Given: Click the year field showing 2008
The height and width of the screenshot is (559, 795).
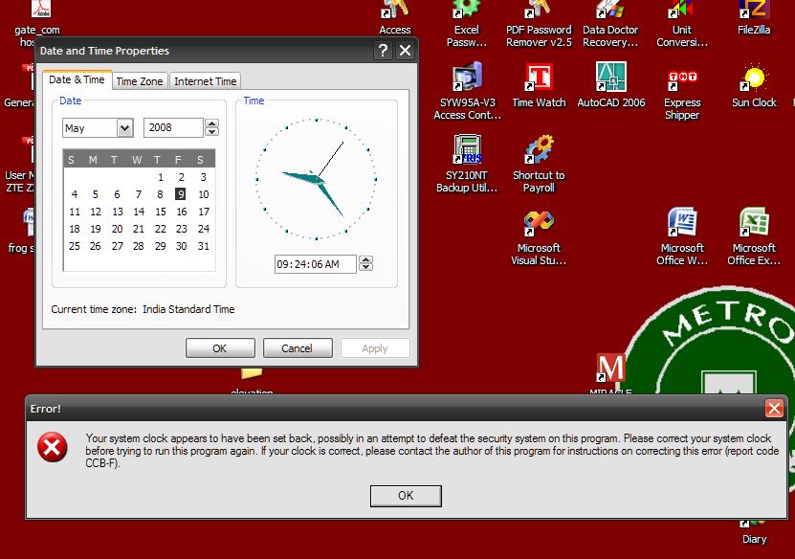Looking at the screenshot, I should tap(173, 128).
